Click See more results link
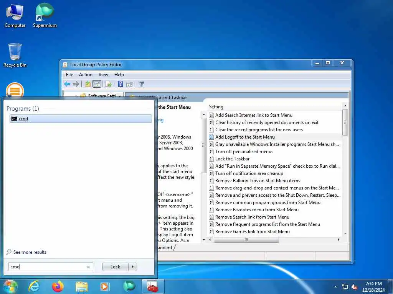 [30, 252]
